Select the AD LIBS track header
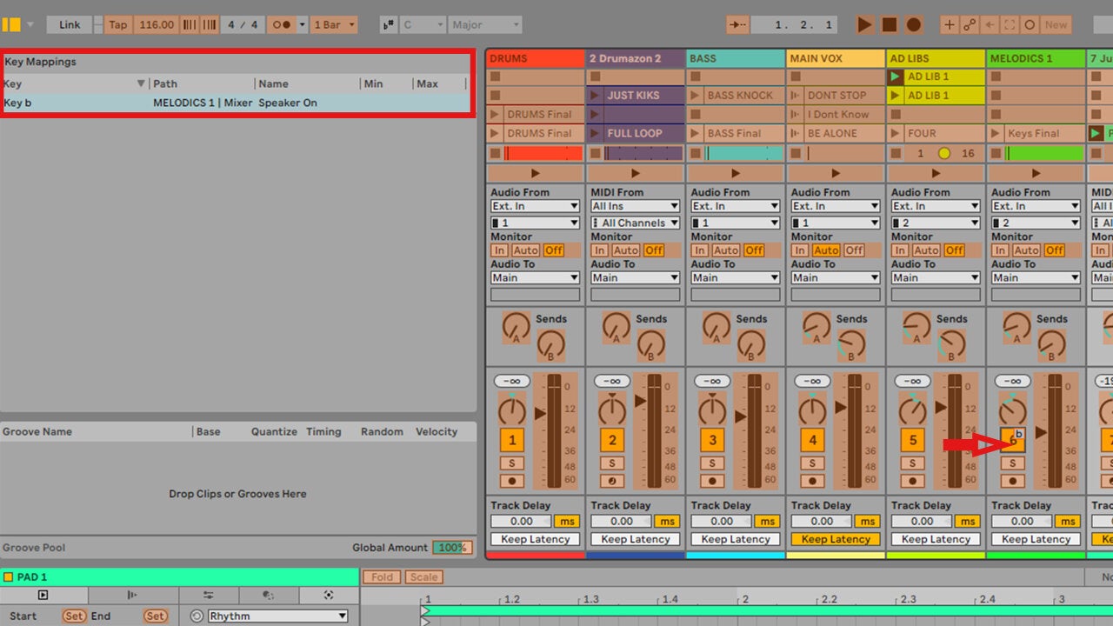Viewport: 1113px width, 626px height. [935, 58]
